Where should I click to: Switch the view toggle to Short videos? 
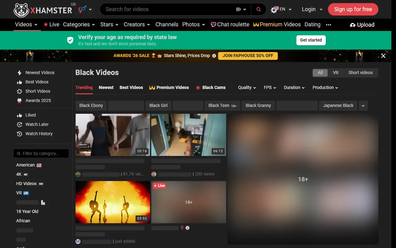point(360,73)
